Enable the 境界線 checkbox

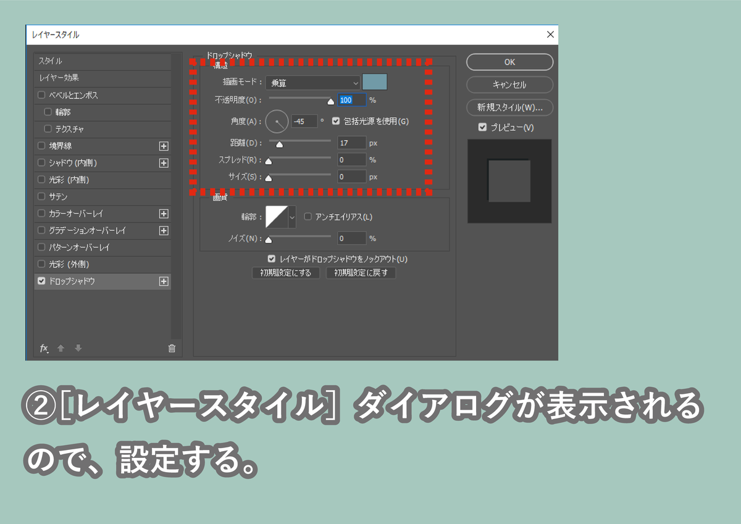41,146
